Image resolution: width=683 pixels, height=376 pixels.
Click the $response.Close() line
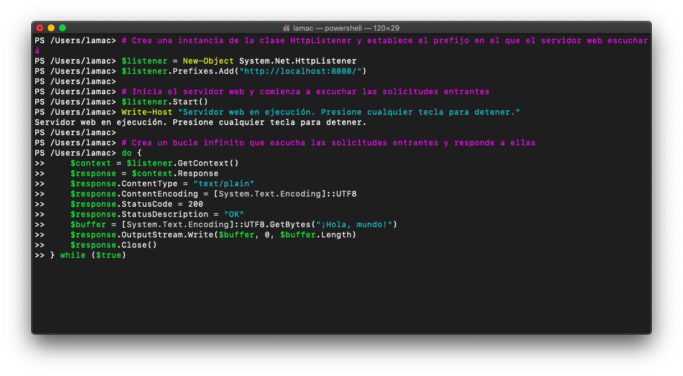click(114, 245)
